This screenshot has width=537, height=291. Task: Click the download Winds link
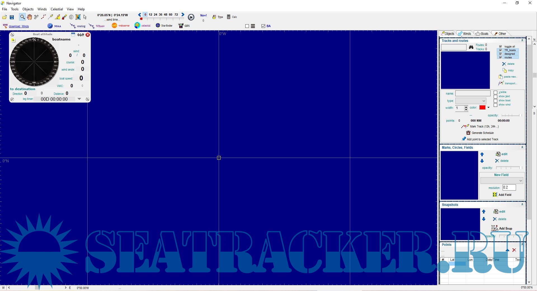pos(19,26)
